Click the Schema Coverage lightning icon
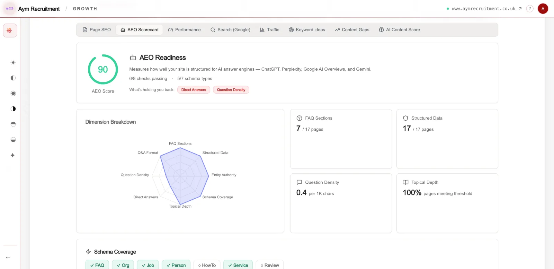This screenshot has width=554, height=269. pos(88,252)
